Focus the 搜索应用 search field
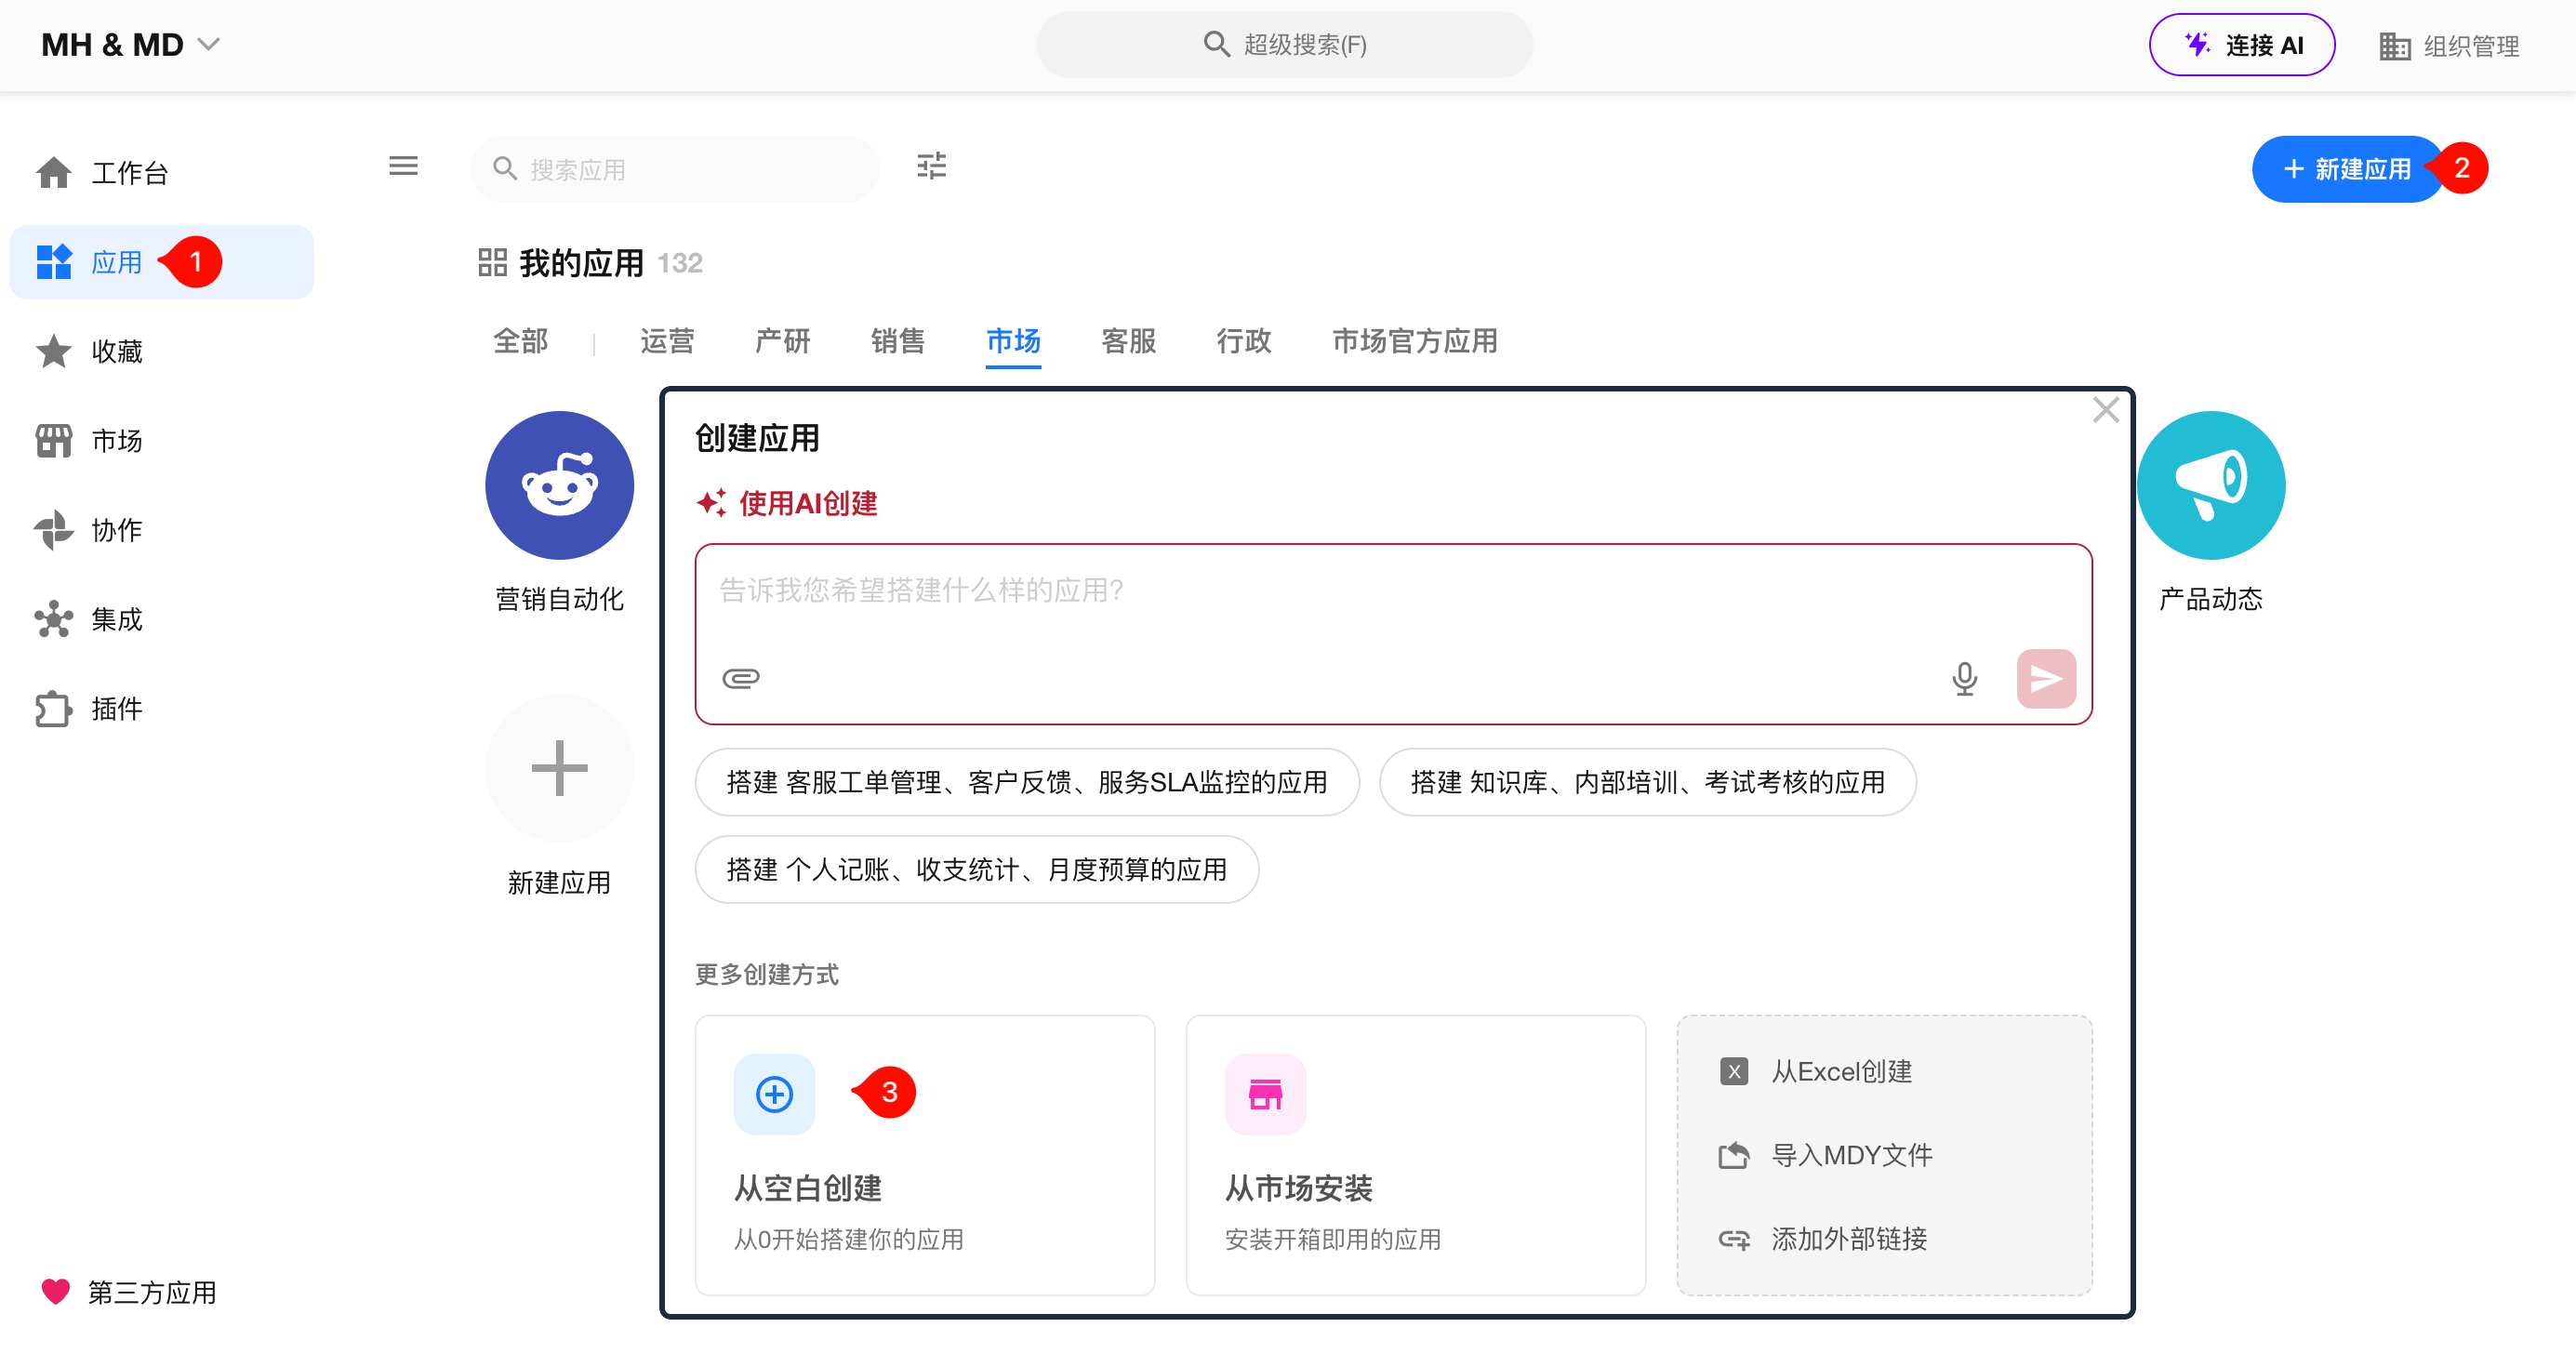 pyautogui.click(x=675, y=169)
